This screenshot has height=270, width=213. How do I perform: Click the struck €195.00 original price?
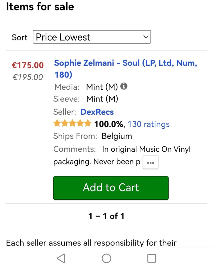tap(28, 77)
